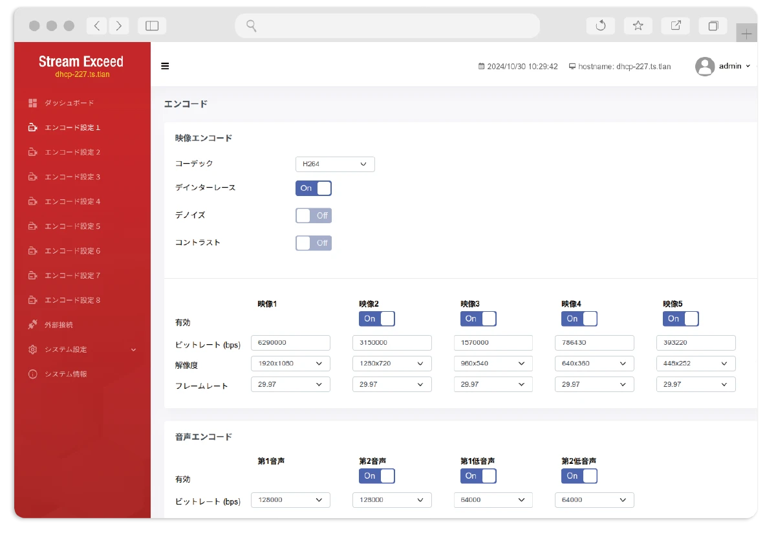Click the camera icon beside エンコード設定 1

[x=33, y=127]
